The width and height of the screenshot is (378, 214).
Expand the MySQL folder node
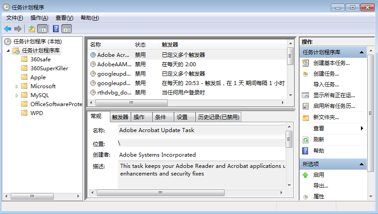(x=17, y=95)
